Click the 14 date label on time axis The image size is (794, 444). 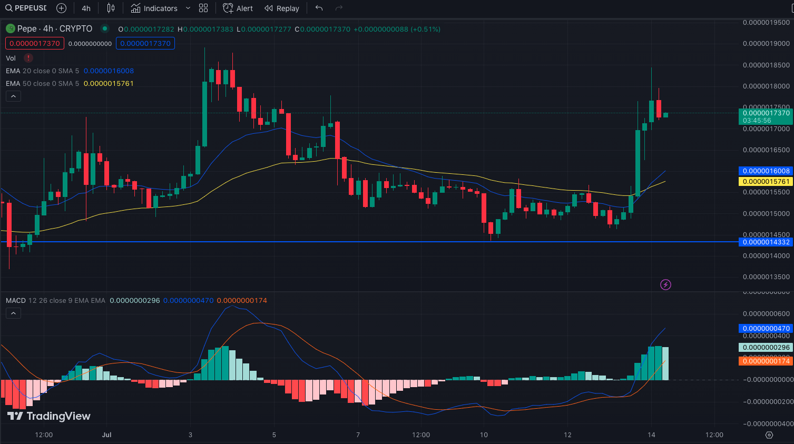click(x=651, y=435)
